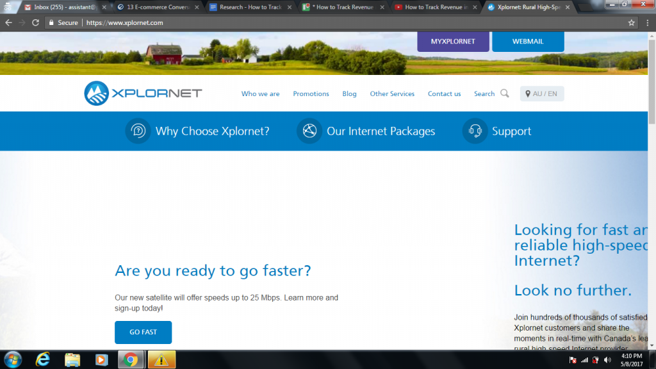The image size is (656, 369).
Task: Click the 'Look no further.' heading
Action: pos(573,290)
